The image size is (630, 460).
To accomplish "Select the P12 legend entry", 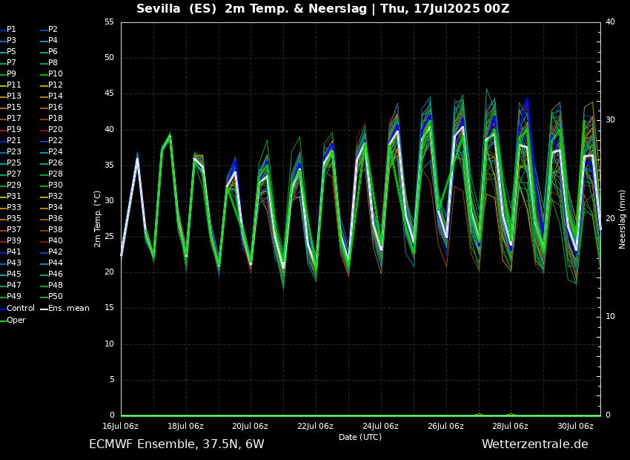I will [56, 85].
